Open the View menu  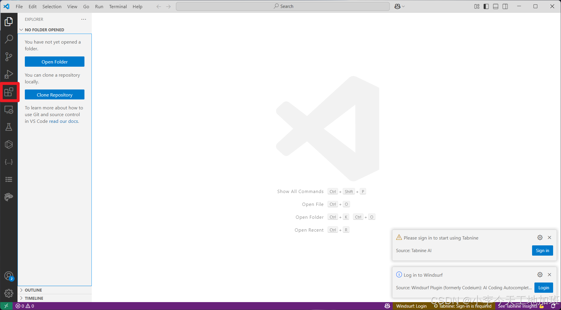72,6
